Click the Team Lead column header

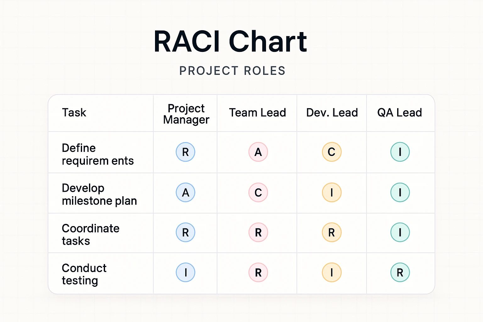(x=258, y=113)
